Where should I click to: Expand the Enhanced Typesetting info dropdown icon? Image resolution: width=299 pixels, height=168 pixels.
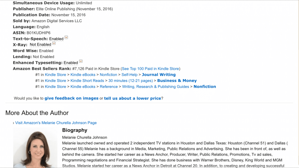[81, 61]
